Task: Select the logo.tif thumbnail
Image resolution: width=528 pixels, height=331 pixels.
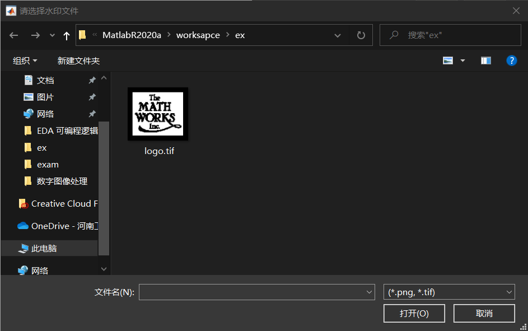Action: pyautogui.click(x=157, y=114)
